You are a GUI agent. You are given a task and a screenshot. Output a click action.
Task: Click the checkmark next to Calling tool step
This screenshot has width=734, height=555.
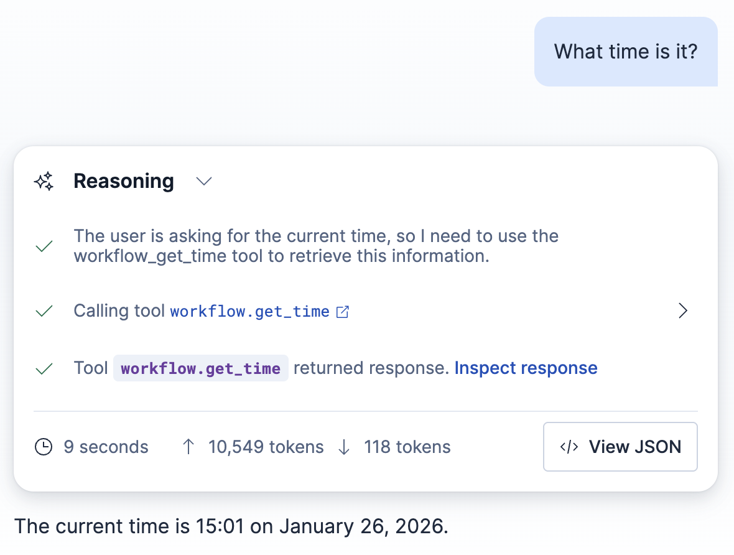tap(44, 310)
